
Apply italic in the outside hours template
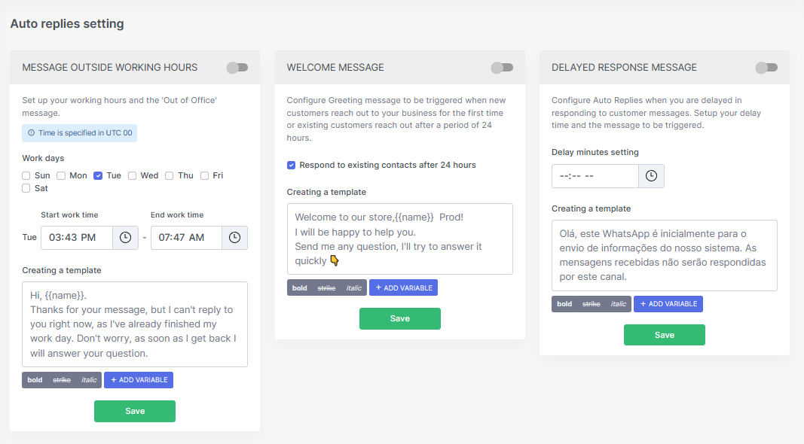89,380
